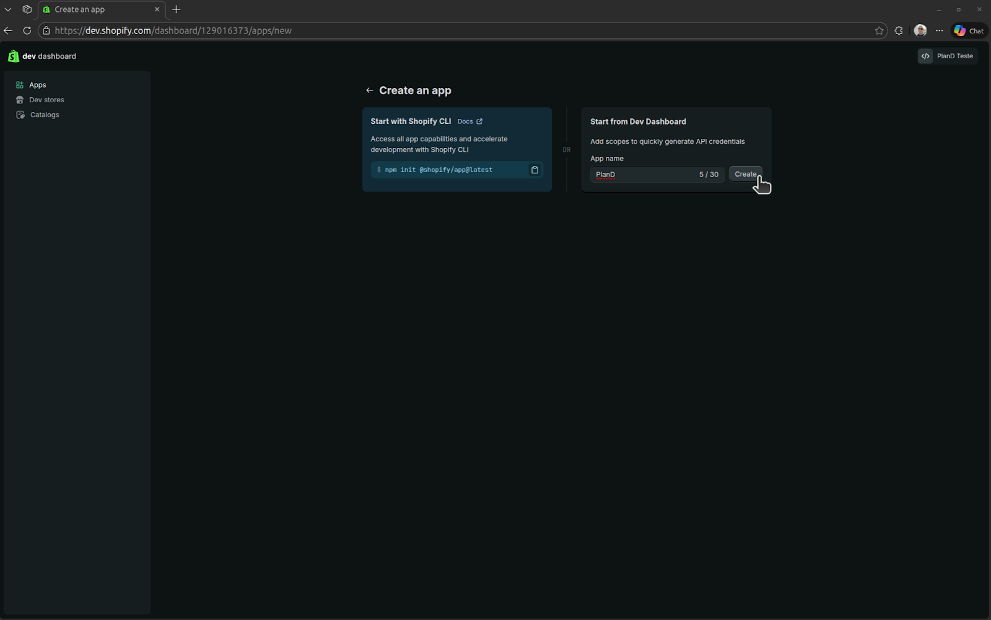Open the PlanD Teste organization switcher
This screenshot has width=991, height=620.
948,56
